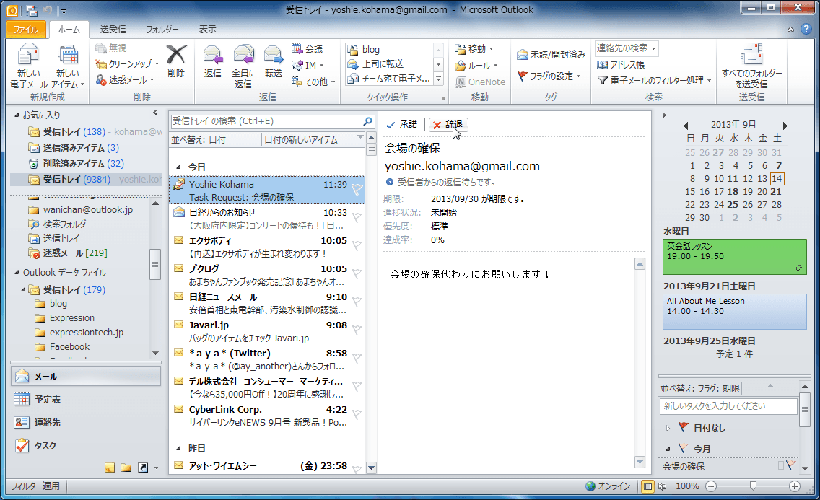Open the Tasks (タスク) navigation button
This screenshot has width=820, height=500.
point(86,446)
